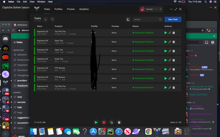
Task: Open Safari from the Dock
Action: point(119,132)
